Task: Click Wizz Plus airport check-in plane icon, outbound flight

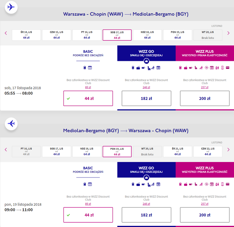Action: point(207,68)
